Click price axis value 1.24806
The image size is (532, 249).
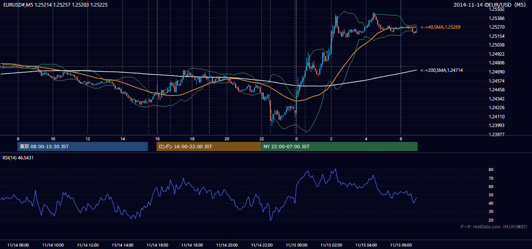[497, 63]
